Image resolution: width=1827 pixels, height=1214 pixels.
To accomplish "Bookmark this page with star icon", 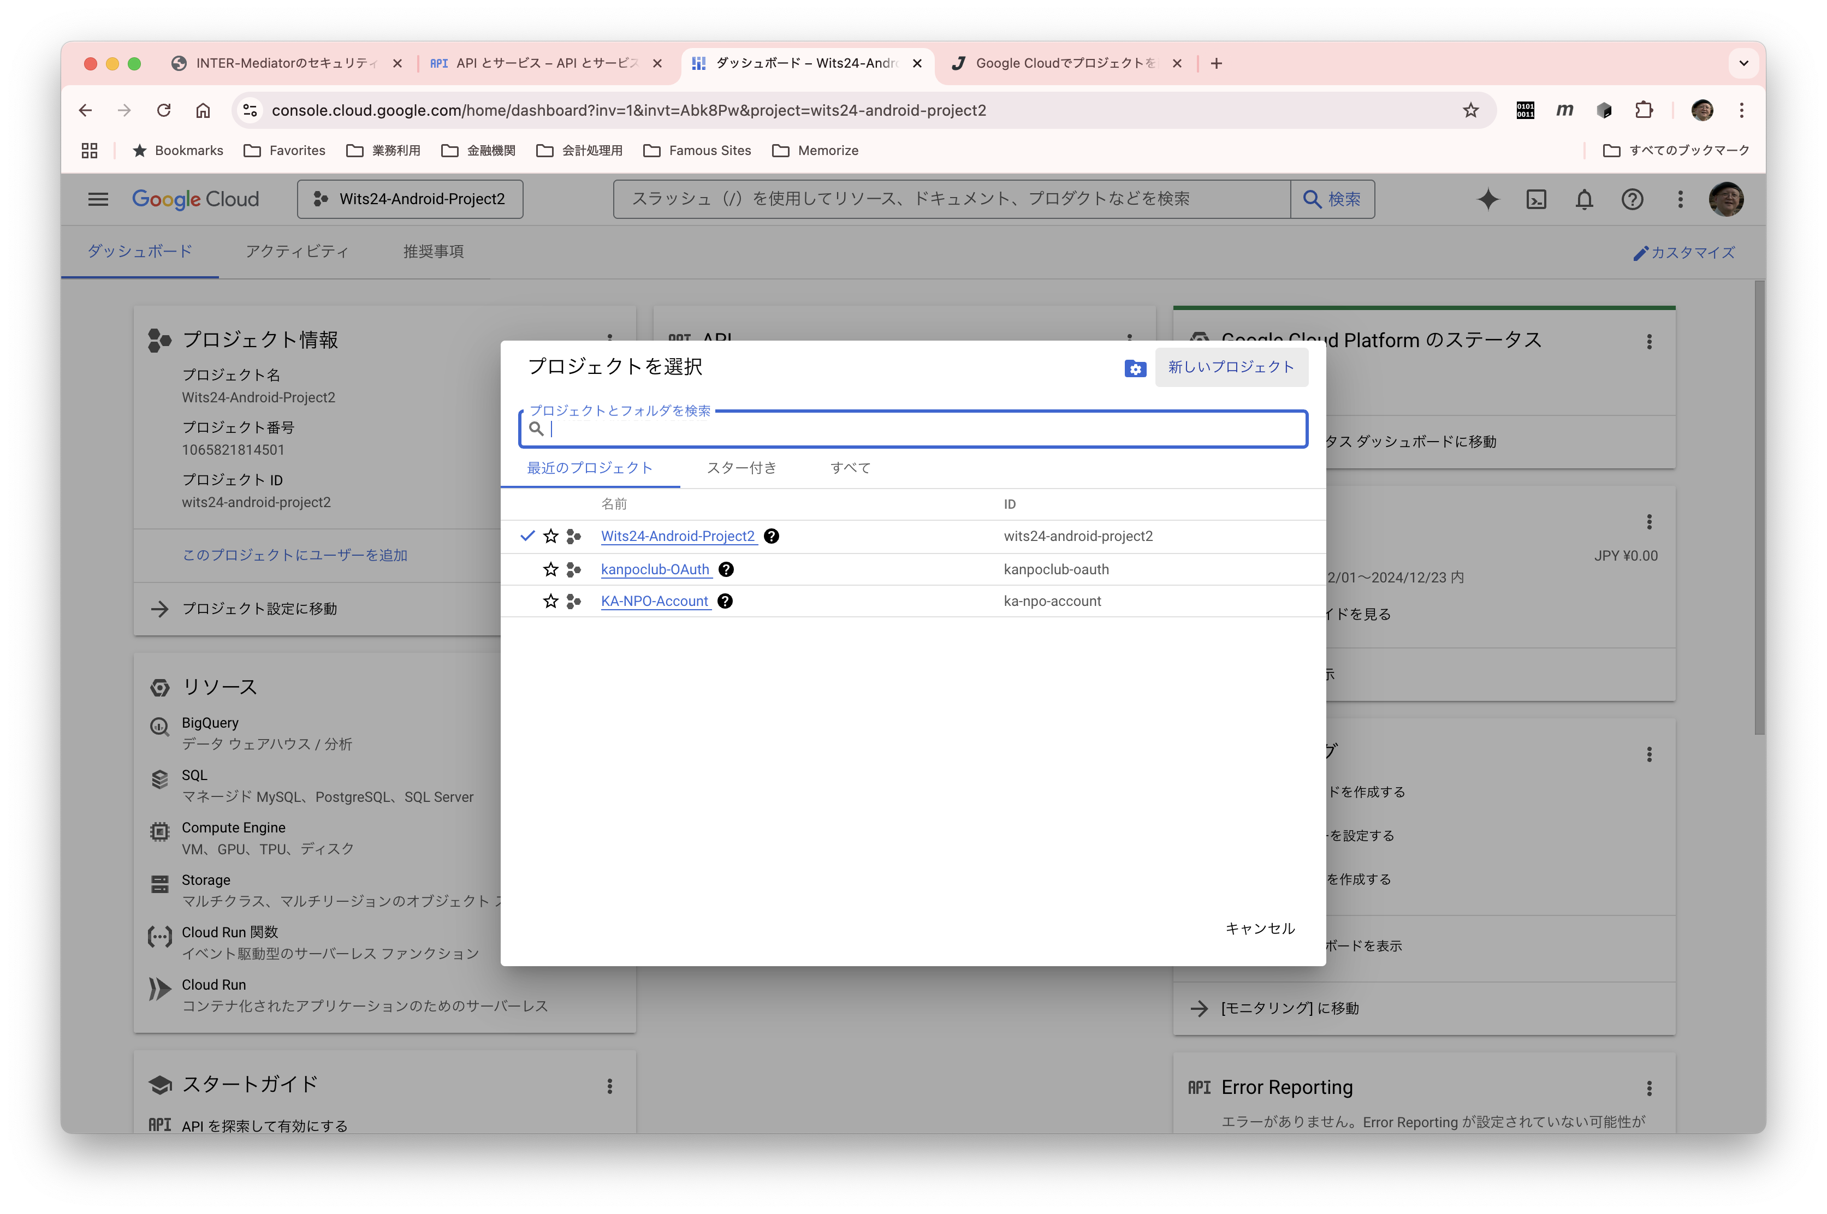I will [1470, 110].
